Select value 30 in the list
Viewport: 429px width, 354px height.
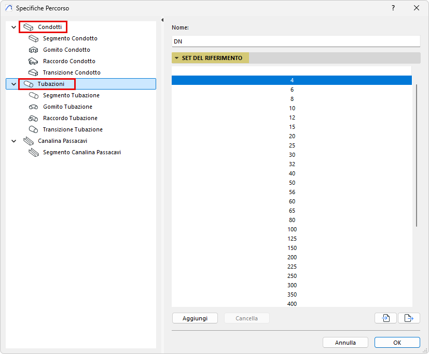point(292,155)
